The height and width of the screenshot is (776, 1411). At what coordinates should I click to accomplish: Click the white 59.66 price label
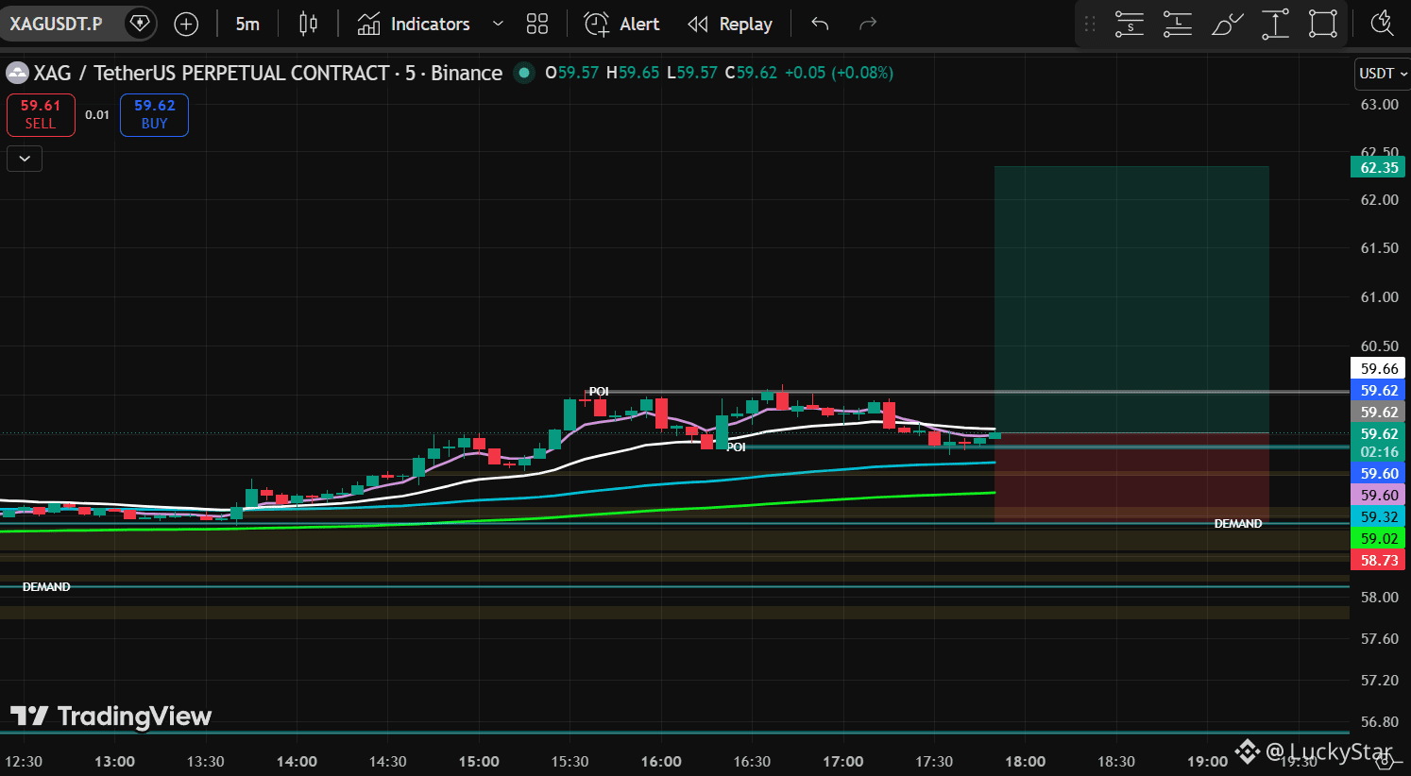tap(1378, 369)
